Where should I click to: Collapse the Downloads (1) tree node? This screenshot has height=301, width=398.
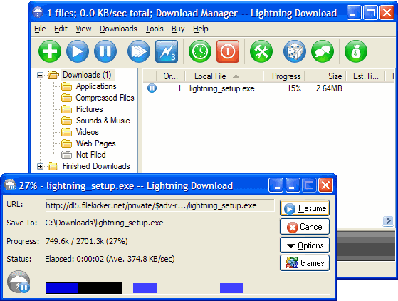[x=40, y=76]
